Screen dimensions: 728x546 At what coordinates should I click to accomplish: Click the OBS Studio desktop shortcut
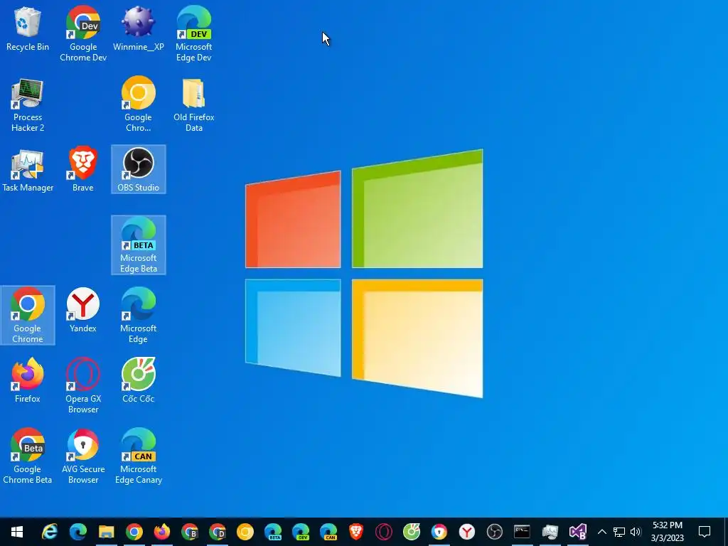pyautogui.click(x=139, y=169)
